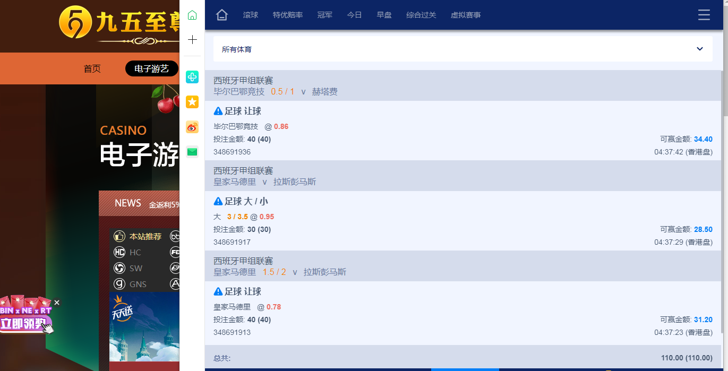Open the 虚拟赛事 tab
The height and width of the screenshot is (371, 728).
coord(466,15)
